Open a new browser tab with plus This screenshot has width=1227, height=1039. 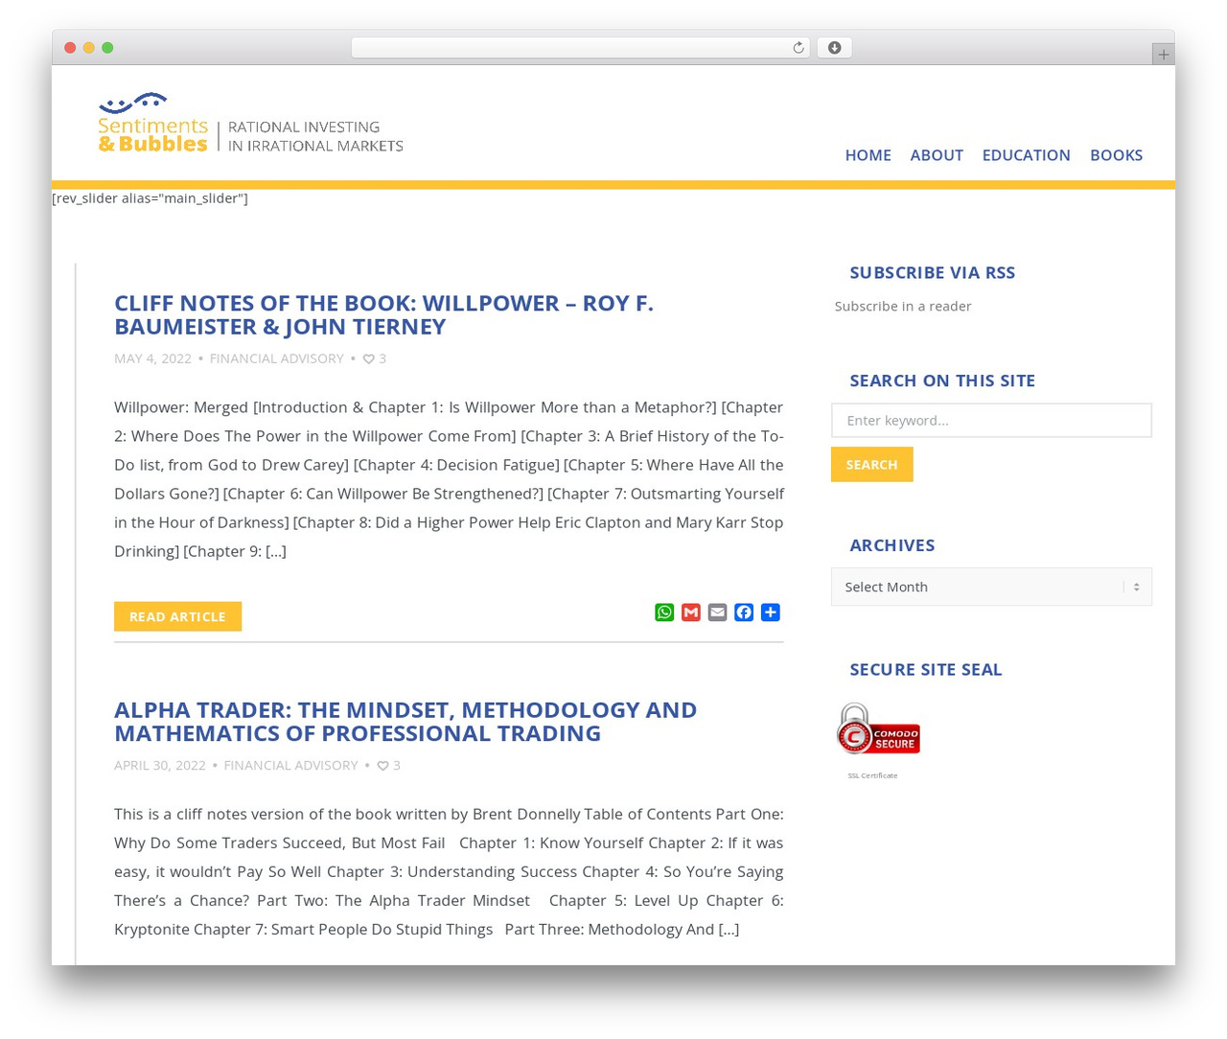point(1163,55)
